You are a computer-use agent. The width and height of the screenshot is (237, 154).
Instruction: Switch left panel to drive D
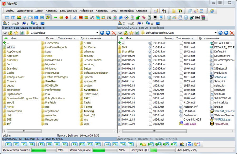point(16,24)
